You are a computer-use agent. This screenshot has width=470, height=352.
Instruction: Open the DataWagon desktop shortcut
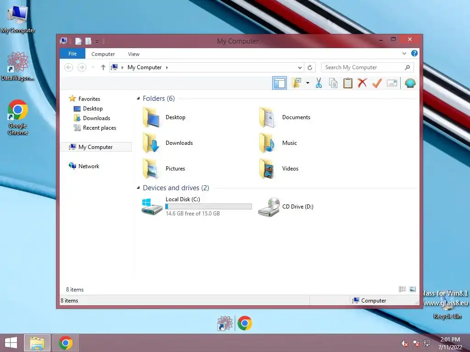coord(18,66)
